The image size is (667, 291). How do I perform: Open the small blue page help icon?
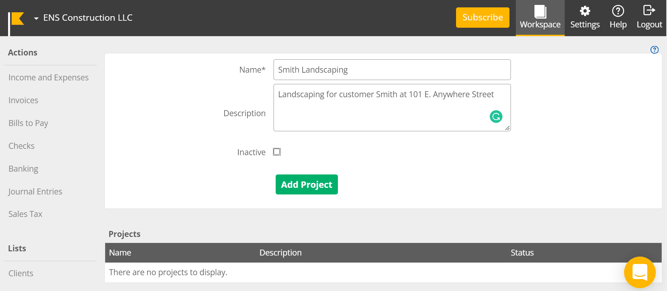(654, 50)
